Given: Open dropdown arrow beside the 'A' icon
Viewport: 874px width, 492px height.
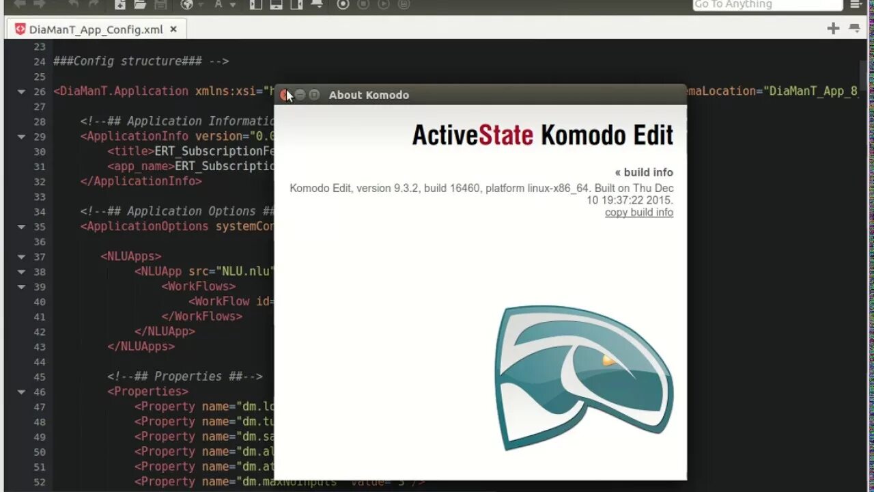Looking at the screenshot, I should (x=232, y=5).
